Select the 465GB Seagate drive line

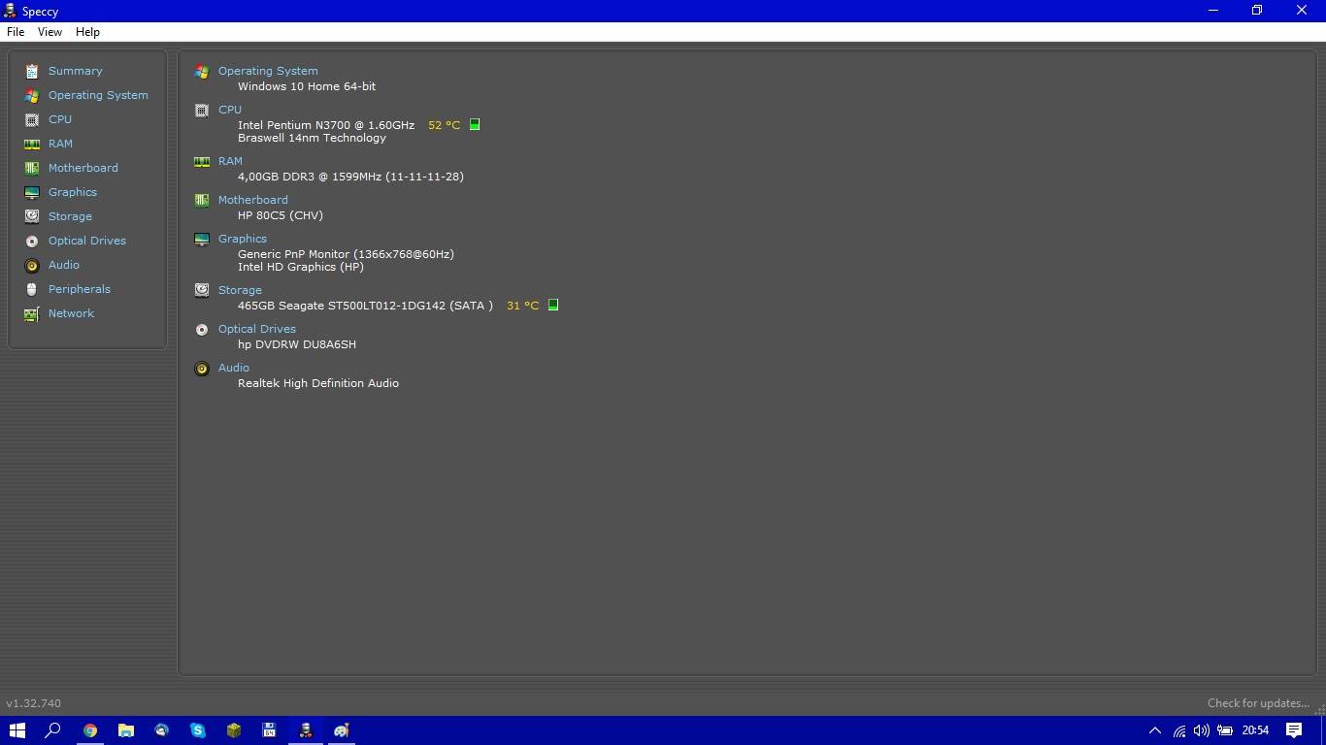click(365, 306)
